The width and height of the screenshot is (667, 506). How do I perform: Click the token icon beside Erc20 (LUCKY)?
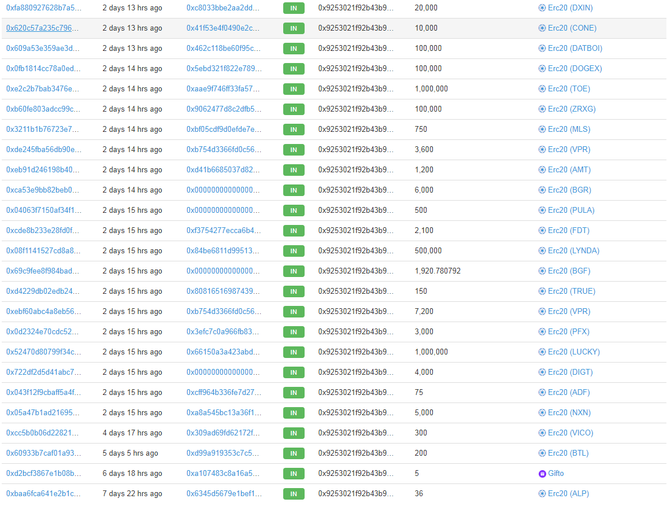coord(542,352)
